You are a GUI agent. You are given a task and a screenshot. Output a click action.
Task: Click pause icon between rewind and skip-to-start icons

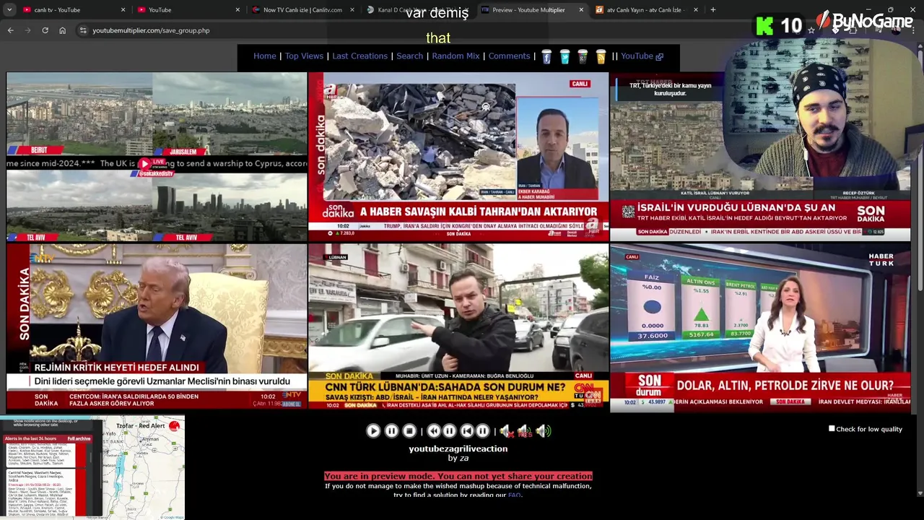[449, 431]
